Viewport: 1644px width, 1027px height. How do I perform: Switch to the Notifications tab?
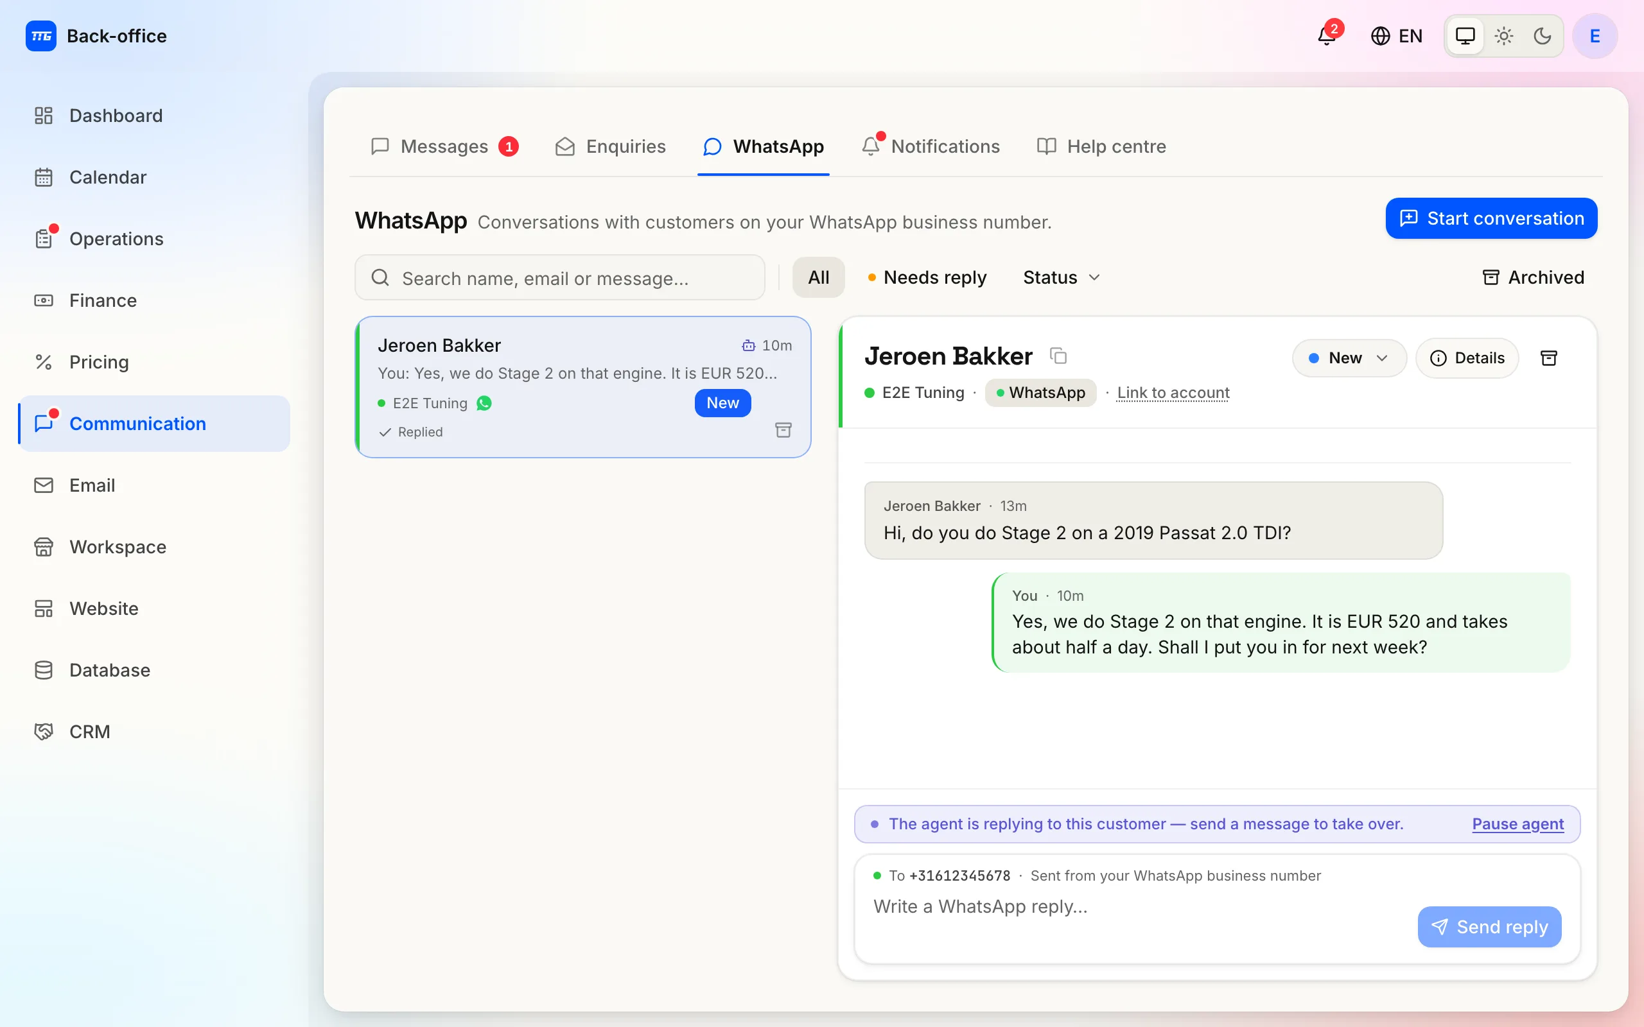931,146
